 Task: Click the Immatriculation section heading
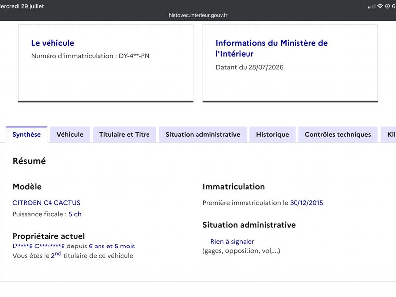point(234,187)
